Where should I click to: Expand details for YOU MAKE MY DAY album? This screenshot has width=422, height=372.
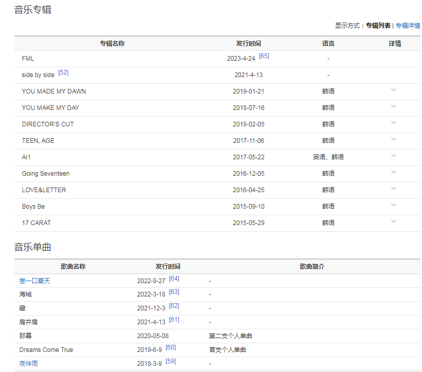coord(394,106)
